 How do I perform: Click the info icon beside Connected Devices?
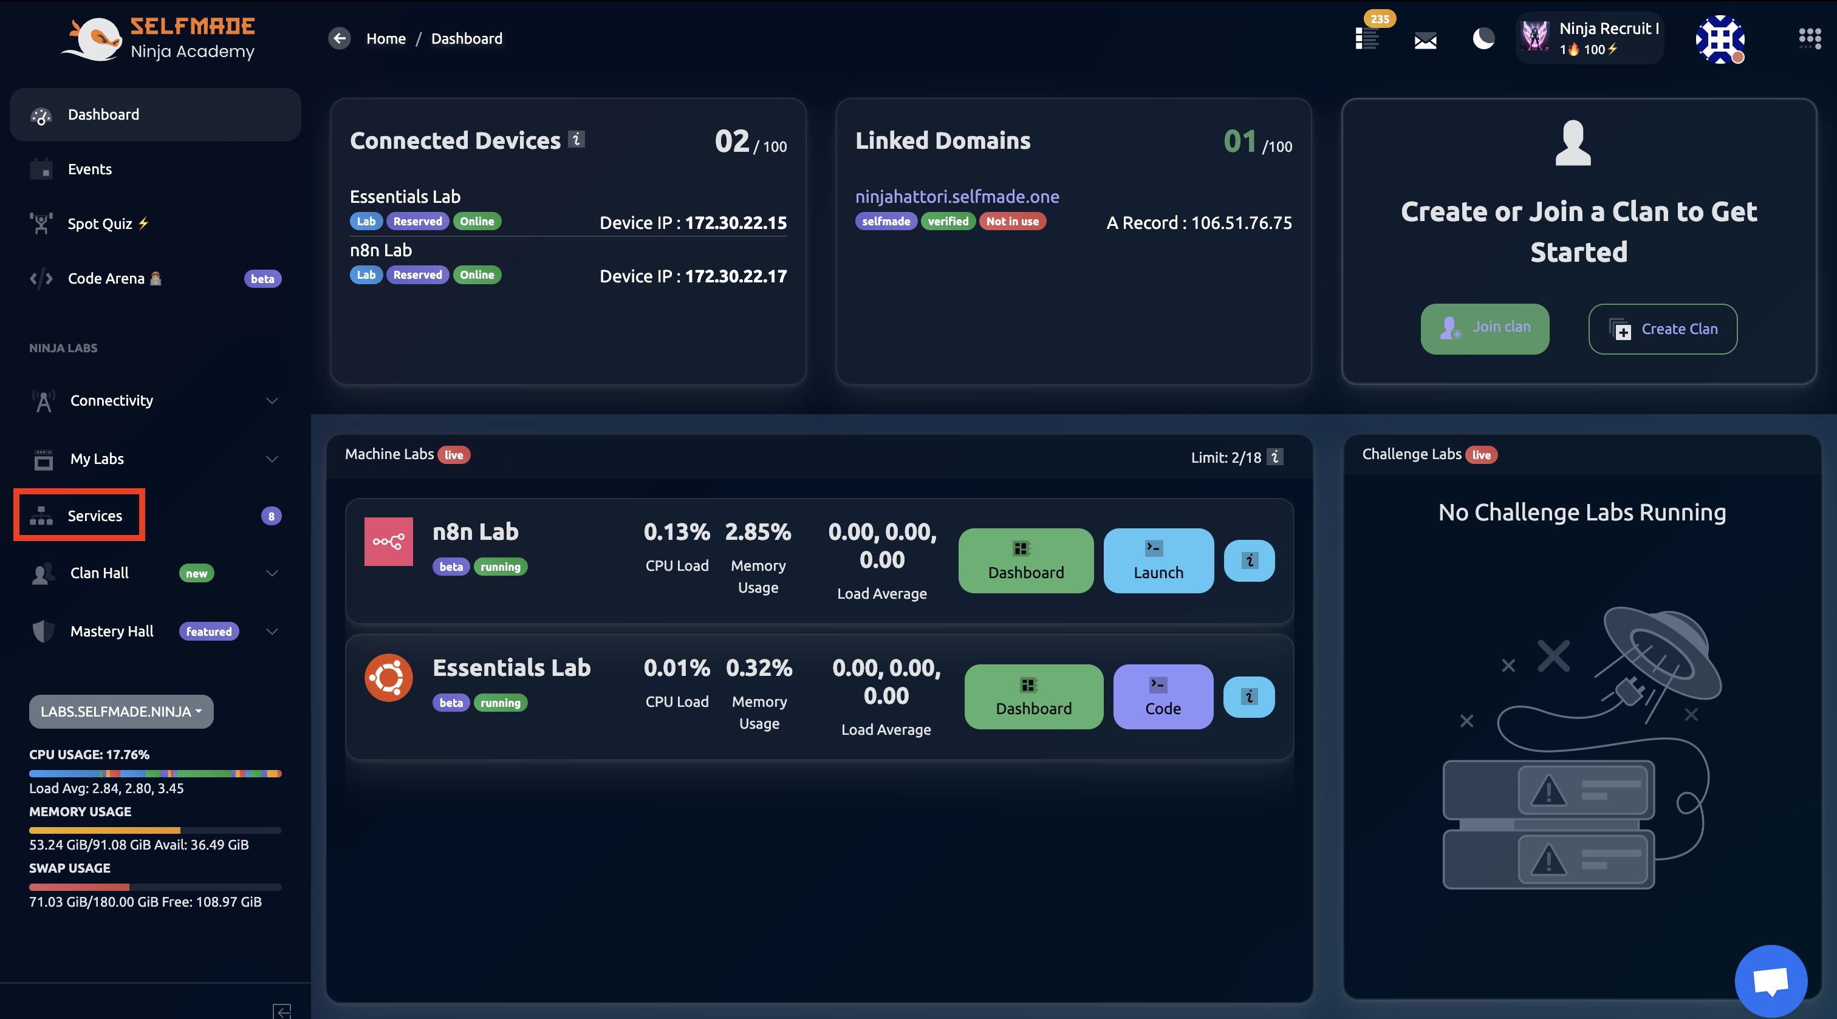(x=576, y=139)
